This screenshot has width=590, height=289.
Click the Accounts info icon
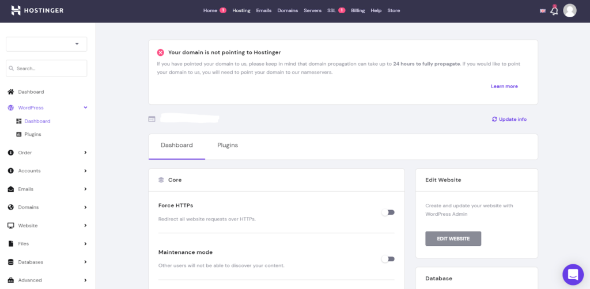[x=11, y=170]
